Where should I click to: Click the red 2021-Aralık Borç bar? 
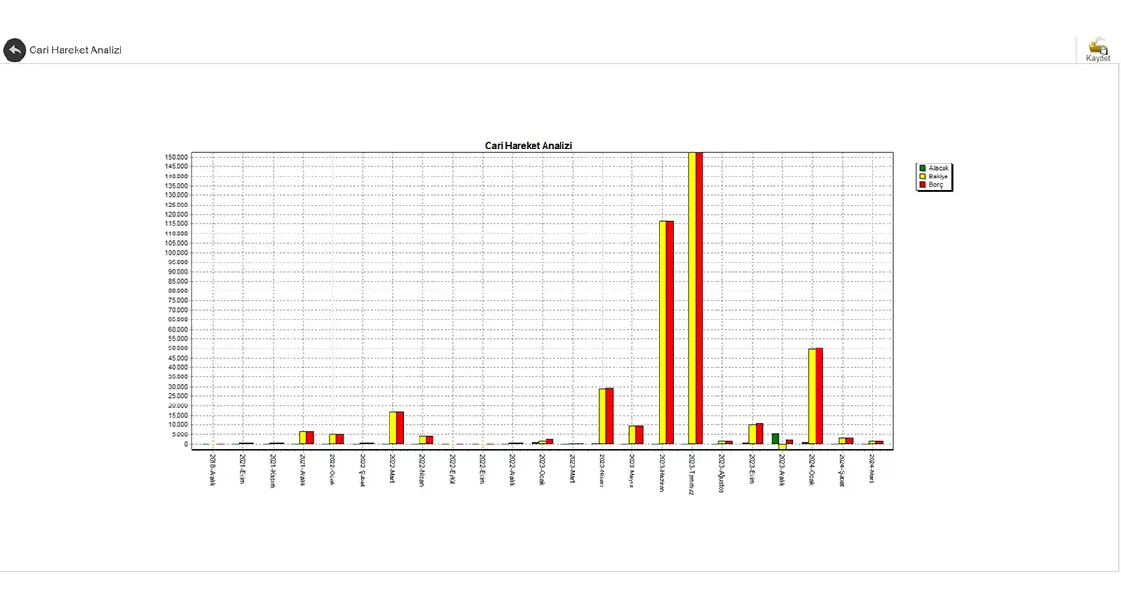tap(310, 437)
